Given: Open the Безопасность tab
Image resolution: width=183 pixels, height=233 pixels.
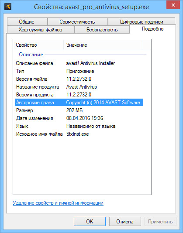Looking at the screenshot, I should point(102,30).
